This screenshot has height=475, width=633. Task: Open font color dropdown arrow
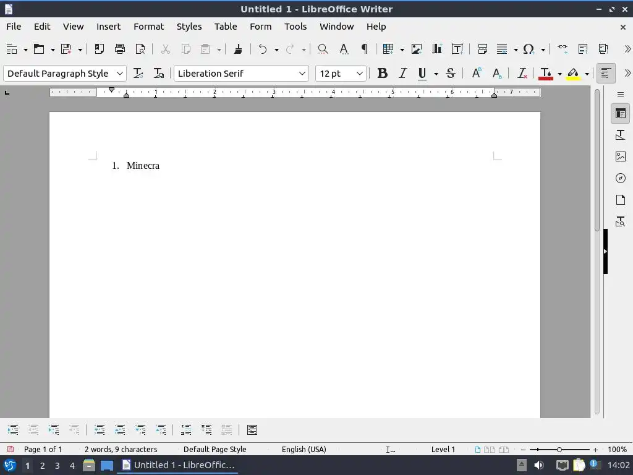(559, 74)
